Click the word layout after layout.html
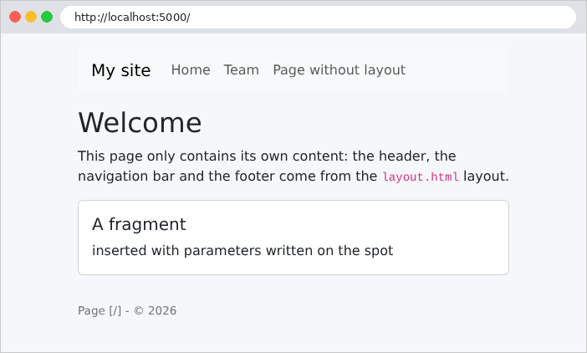 pos(484,176)
